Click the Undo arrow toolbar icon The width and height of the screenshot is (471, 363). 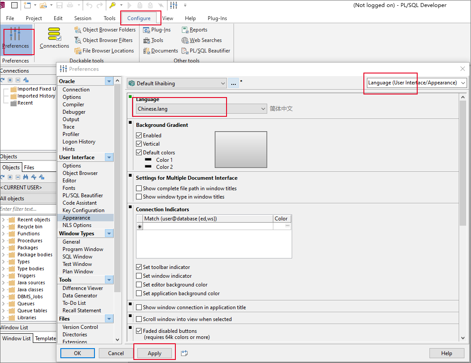[x=89, y=5]
